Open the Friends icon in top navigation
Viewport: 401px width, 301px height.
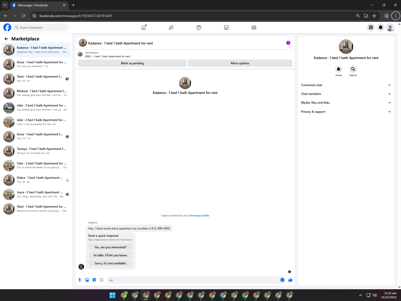click(x=171, y=27)
